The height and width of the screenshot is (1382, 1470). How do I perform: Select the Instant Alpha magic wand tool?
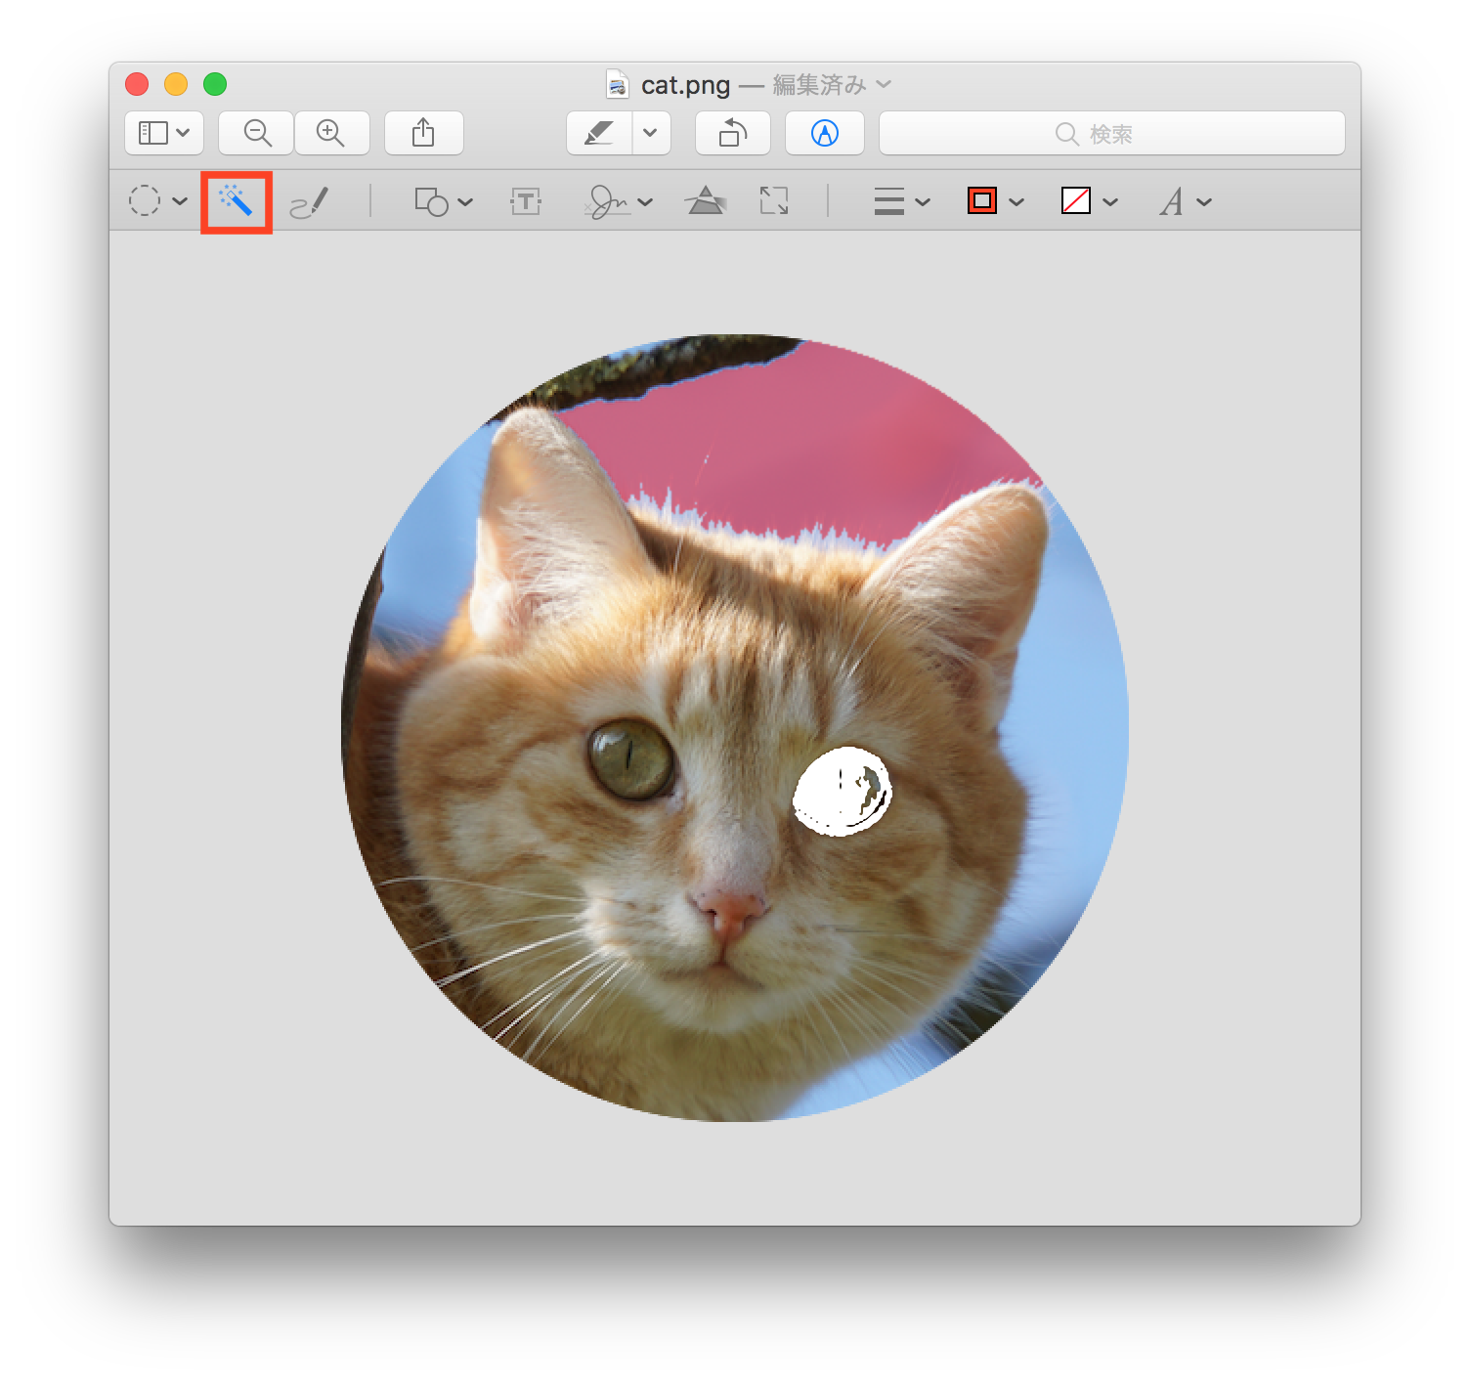point(236,201)
